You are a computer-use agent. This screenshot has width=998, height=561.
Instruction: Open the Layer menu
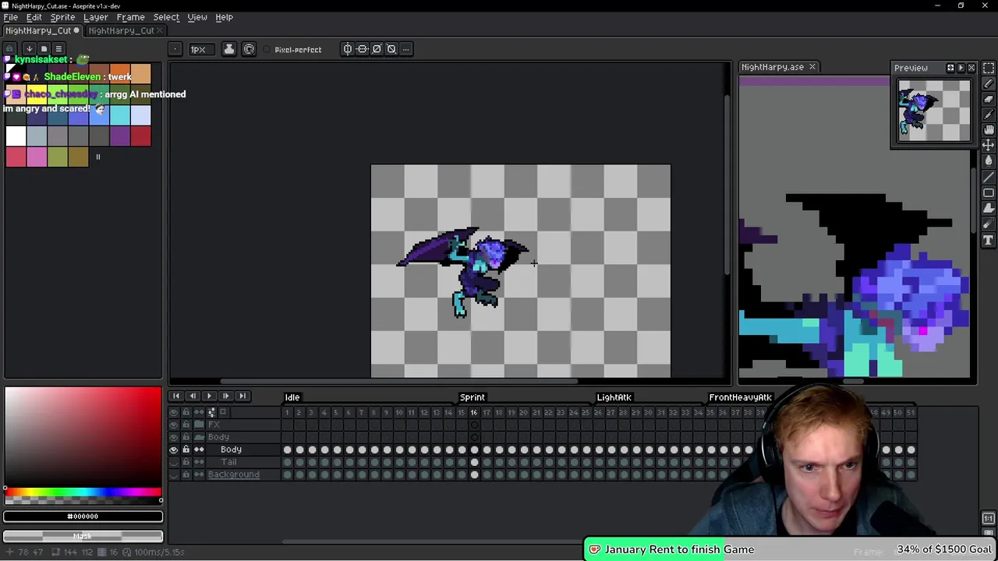pyautogui.click(x=96, y=17)
